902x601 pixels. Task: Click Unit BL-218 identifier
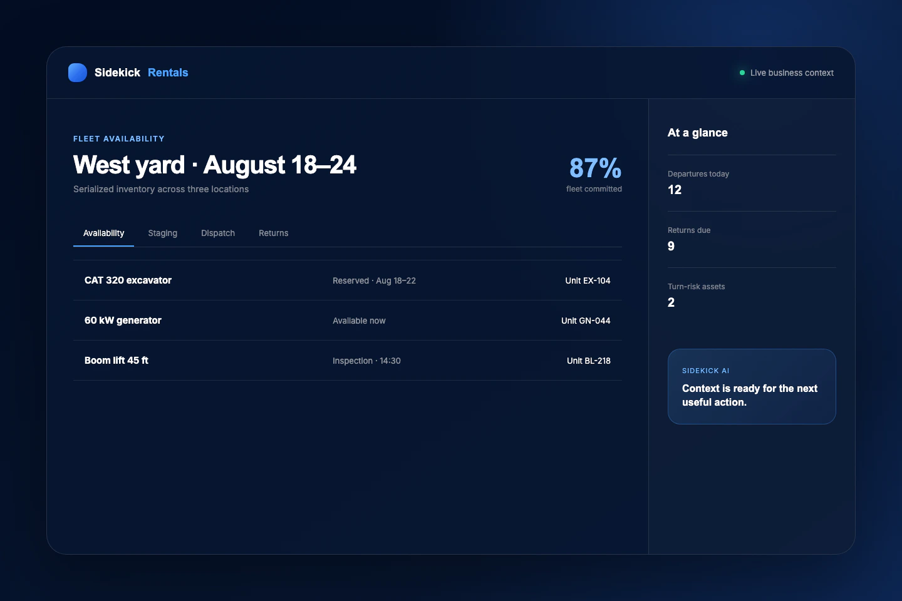click(x=589, y=361)
